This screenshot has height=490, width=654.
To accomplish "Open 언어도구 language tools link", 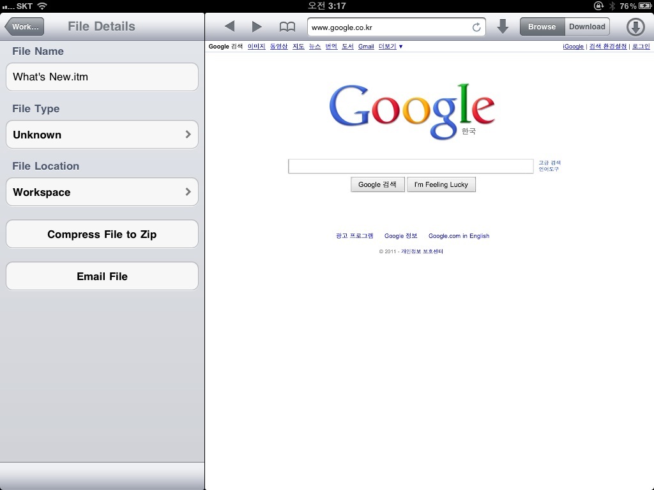I will 549,168.
